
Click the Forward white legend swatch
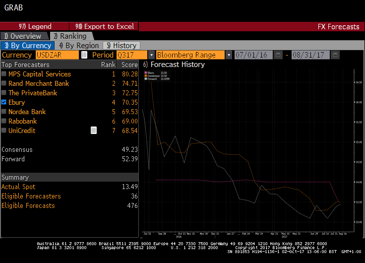[145, 79]
